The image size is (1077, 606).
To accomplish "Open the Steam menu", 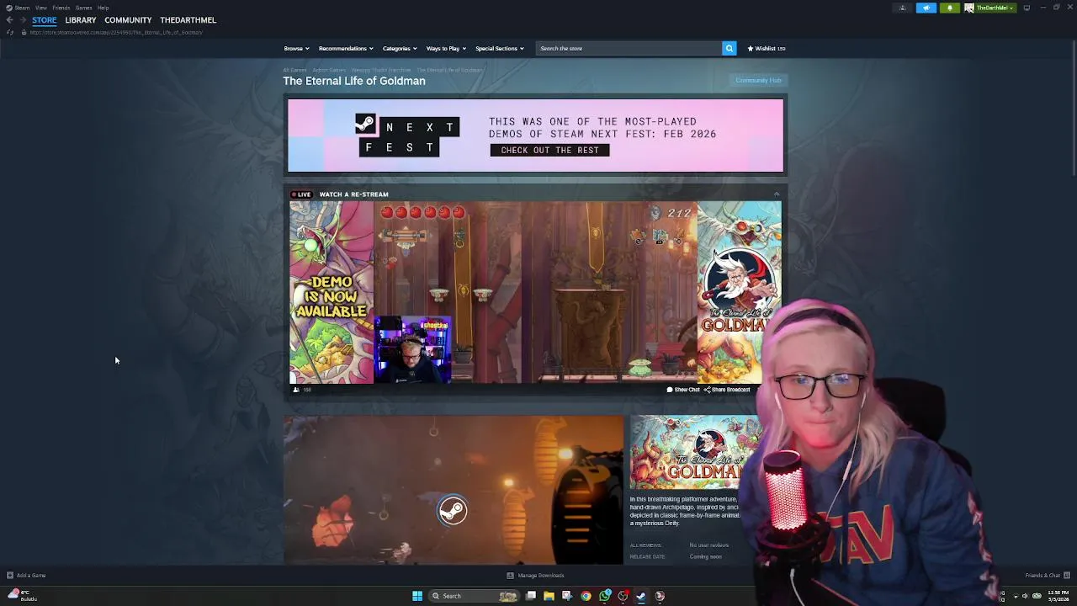I will [x=22, y=8].
